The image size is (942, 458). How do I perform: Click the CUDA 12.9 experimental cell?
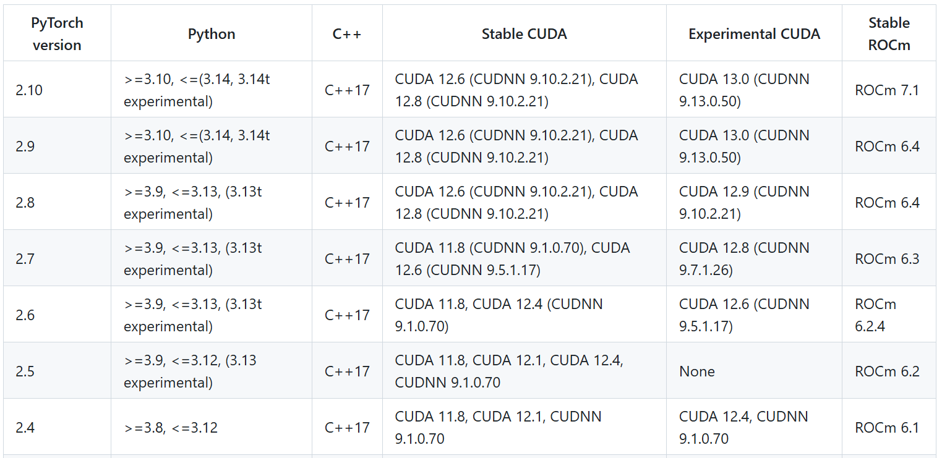(744, 203)
